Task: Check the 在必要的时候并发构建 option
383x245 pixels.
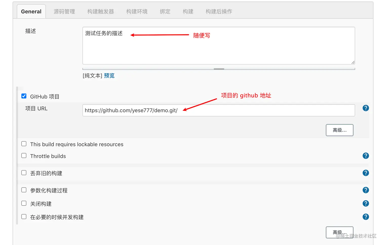Action: tap(24, 217)
